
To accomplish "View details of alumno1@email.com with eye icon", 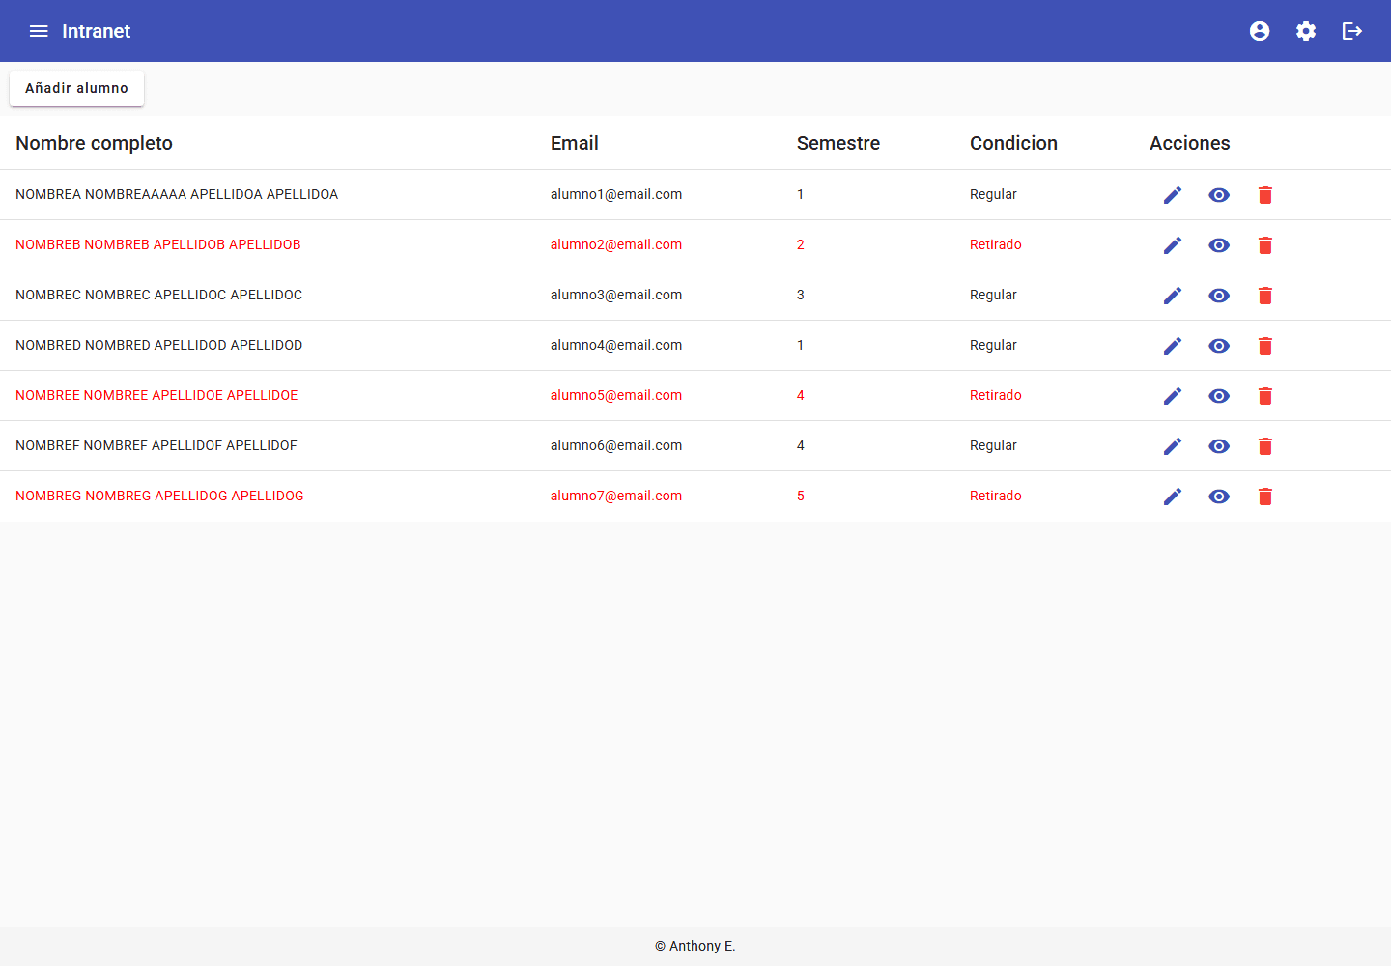I will [x=1219, y=195].
